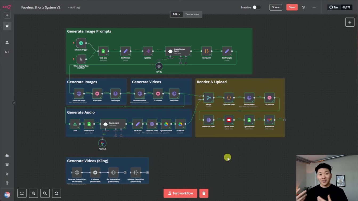Switch to the Executions tab
This screenshot has height=201, width=358.
tap(192, 14)
